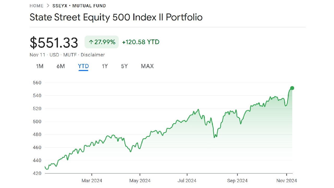Click the May 2024 axis label
Image resolution: width=334 pixels, height=188 pixels.
click(x=140, y=181)
